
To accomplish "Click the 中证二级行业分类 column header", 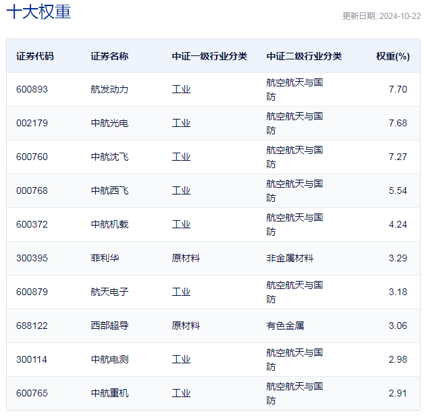I will click(304, 56).
